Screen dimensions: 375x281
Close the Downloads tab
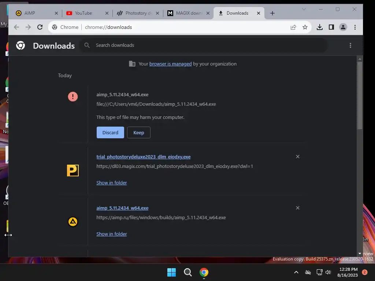(258, 13)
